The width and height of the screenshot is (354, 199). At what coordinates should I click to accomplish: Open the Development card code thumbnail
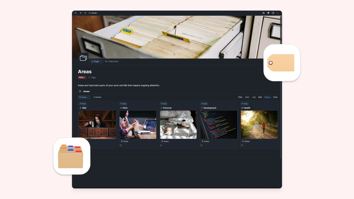(x=219, y=125)
